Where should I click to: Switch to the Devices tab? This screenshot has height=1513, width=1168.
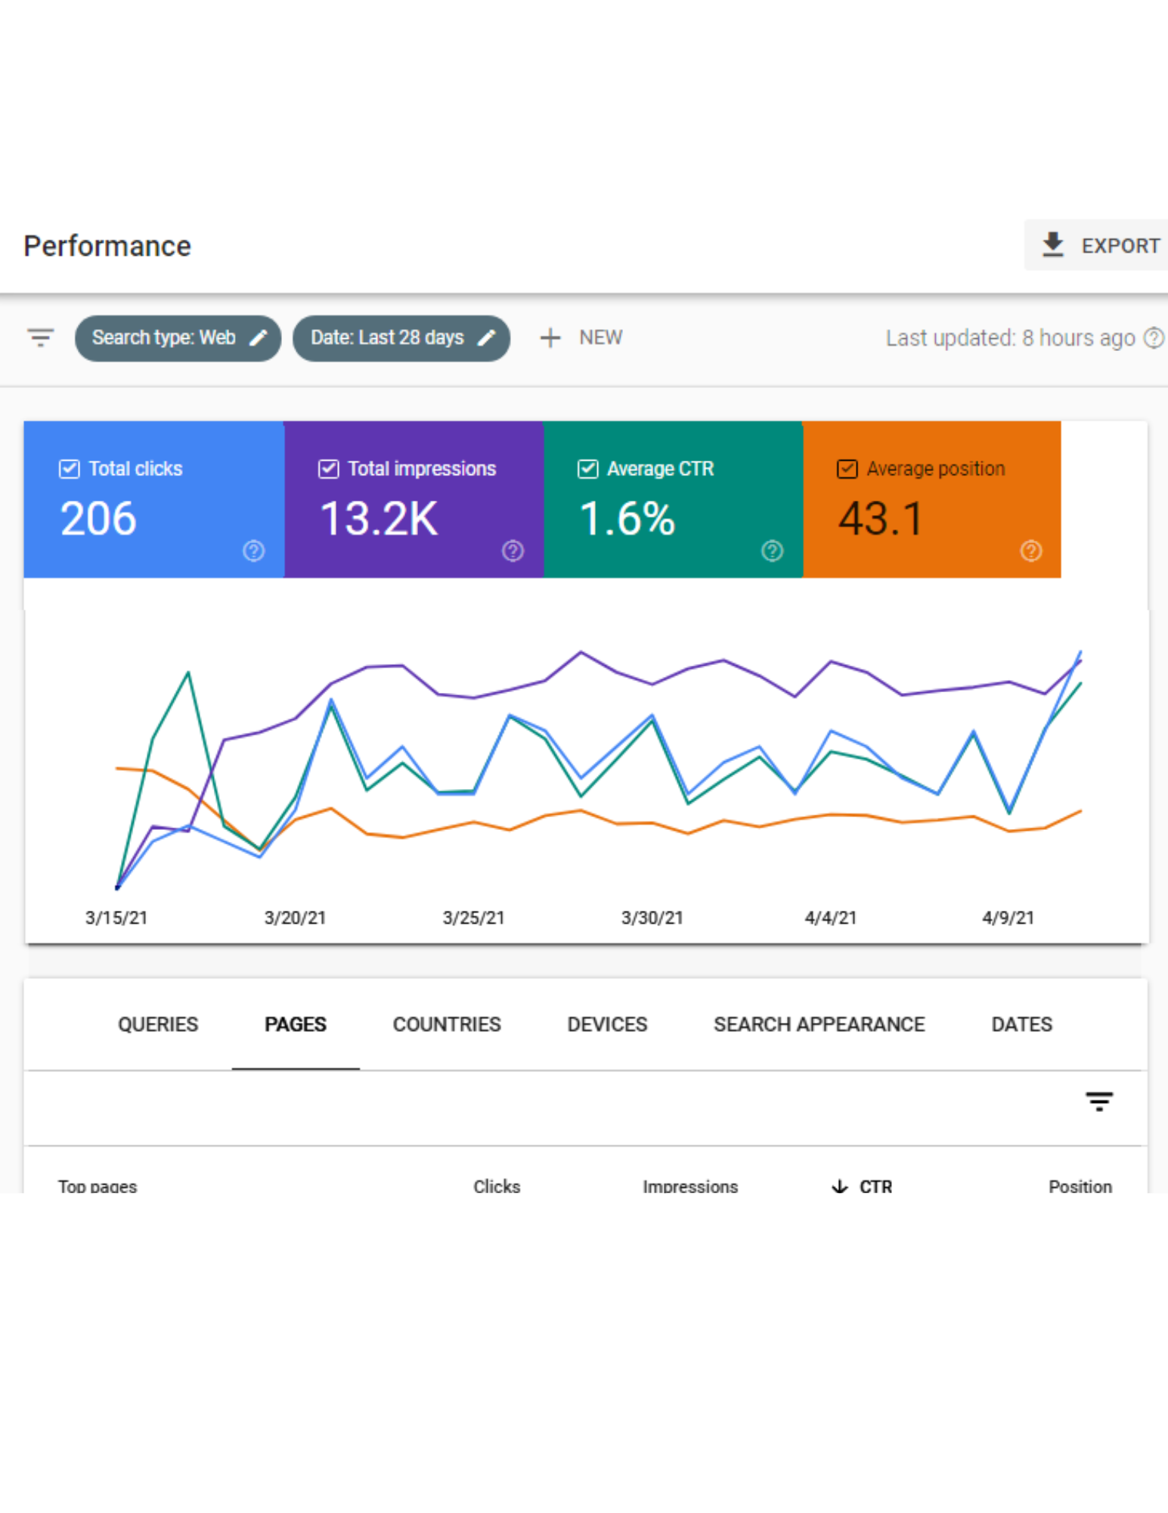tap(607, 1024)
